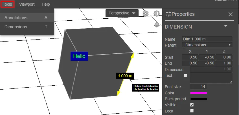Select the blabla annotation text box
This screenshot has height=115, width=239.
tap(146, 88)
